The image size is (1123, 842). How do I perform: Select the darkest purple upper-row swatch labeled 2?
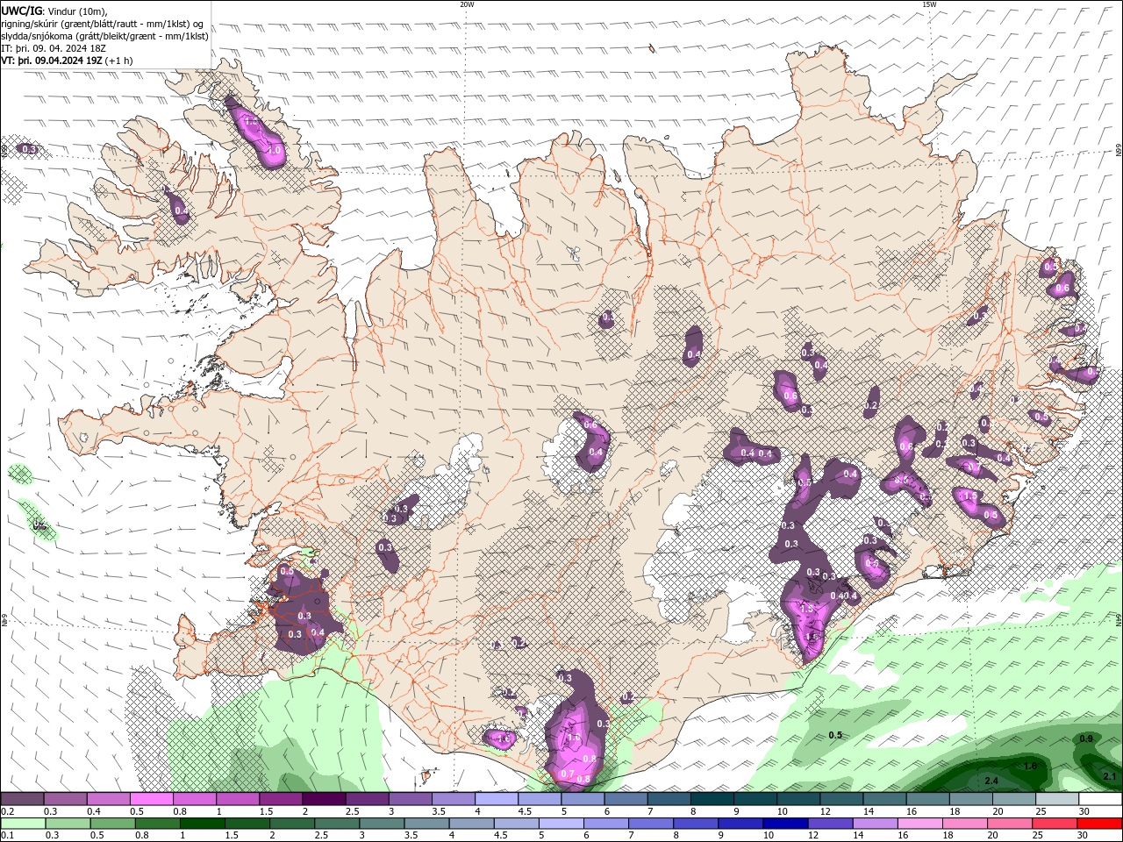(x=323, y=799)
